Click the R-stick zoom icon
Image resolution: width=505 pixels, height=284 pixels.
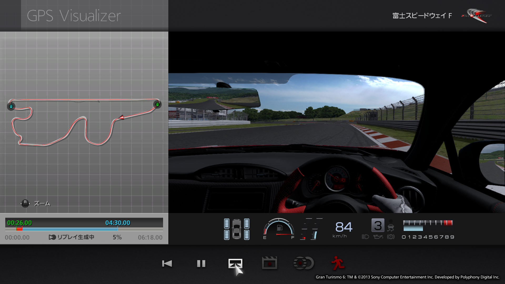pyautogui.click(x=25, y=203)
